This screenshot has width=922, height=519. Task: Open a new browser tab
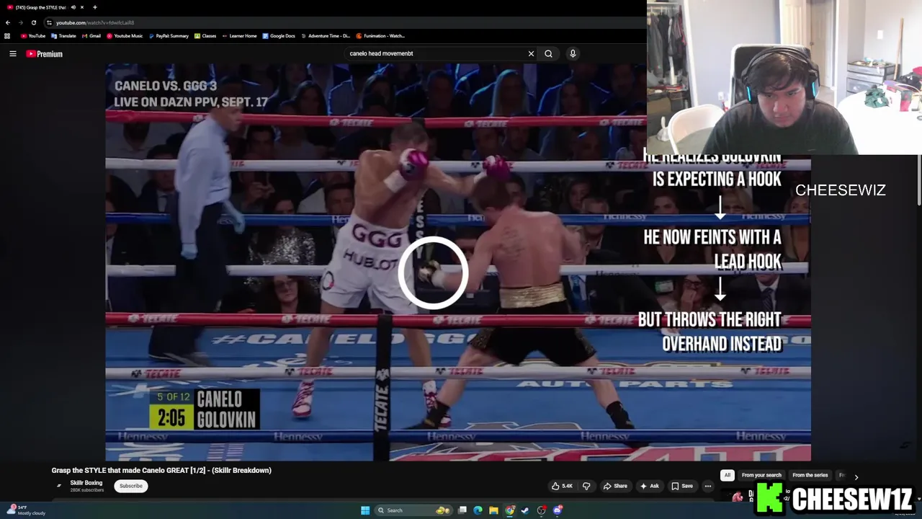94,7
